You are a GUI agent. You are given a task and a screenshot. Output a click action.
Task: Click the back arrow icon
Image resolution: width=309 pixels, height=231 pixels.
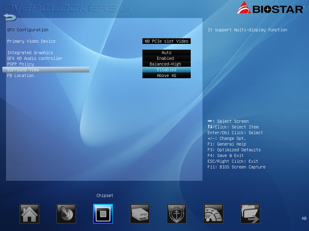click(x=10, y=17)
